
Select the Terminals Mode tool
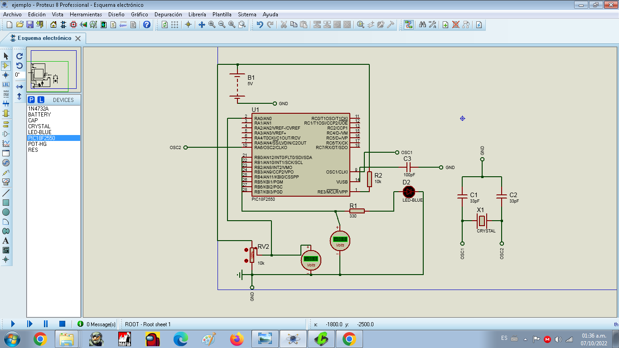click(6, 124)
